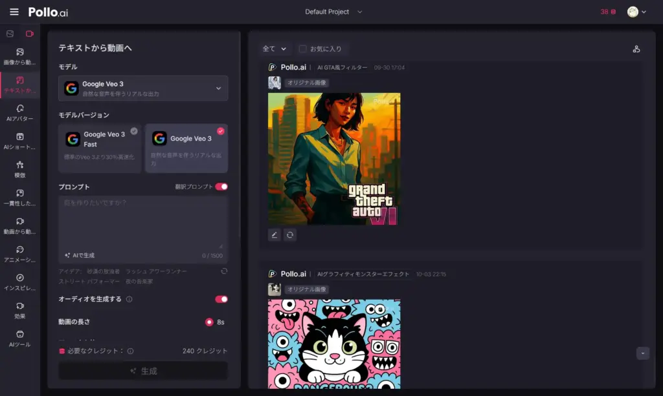Click the regenerate icon under GTA image
The image size is (663, 396).
(x=290, y=235)
